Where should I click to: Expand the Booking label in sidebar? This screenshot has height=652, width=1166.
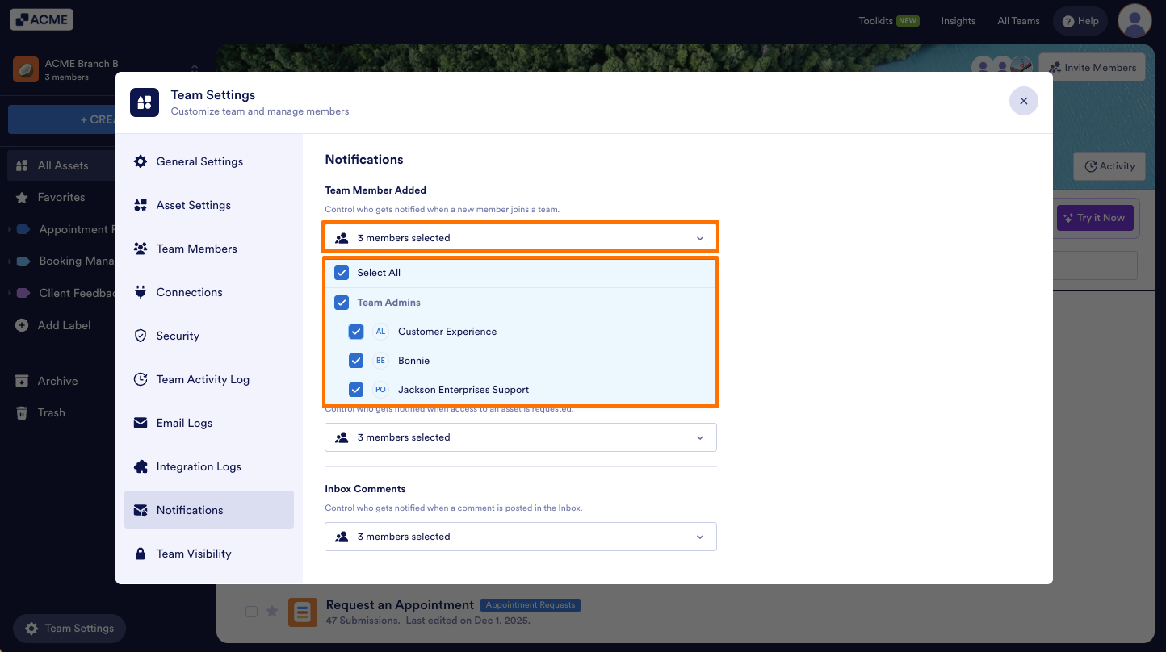click(10, 261)
